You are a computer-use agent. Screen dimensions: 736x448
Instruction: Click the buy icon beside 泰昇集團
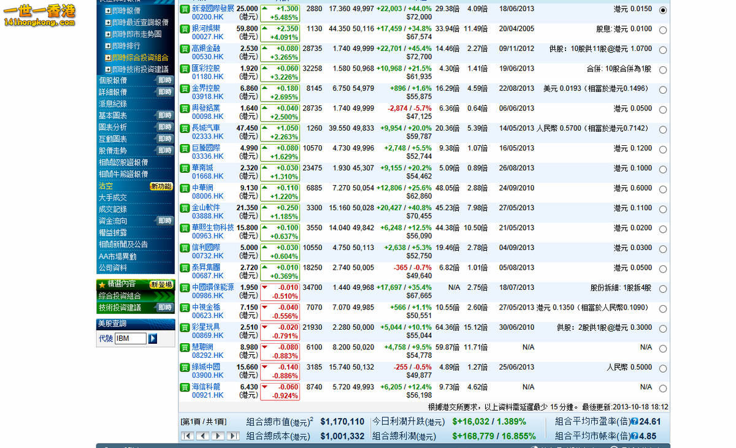(185, 268)
